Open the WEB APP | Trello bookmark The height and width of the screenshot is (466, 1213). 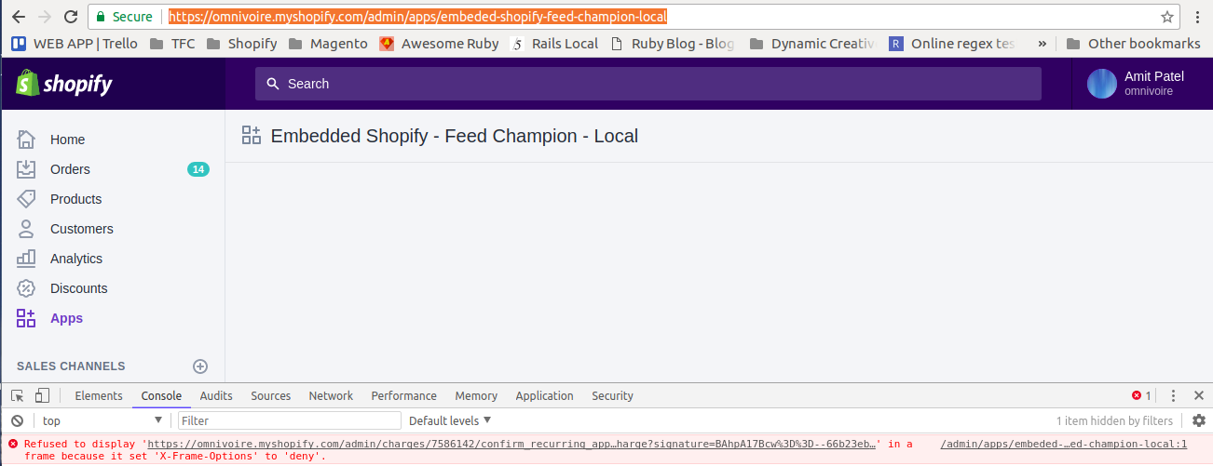point(75,44)
